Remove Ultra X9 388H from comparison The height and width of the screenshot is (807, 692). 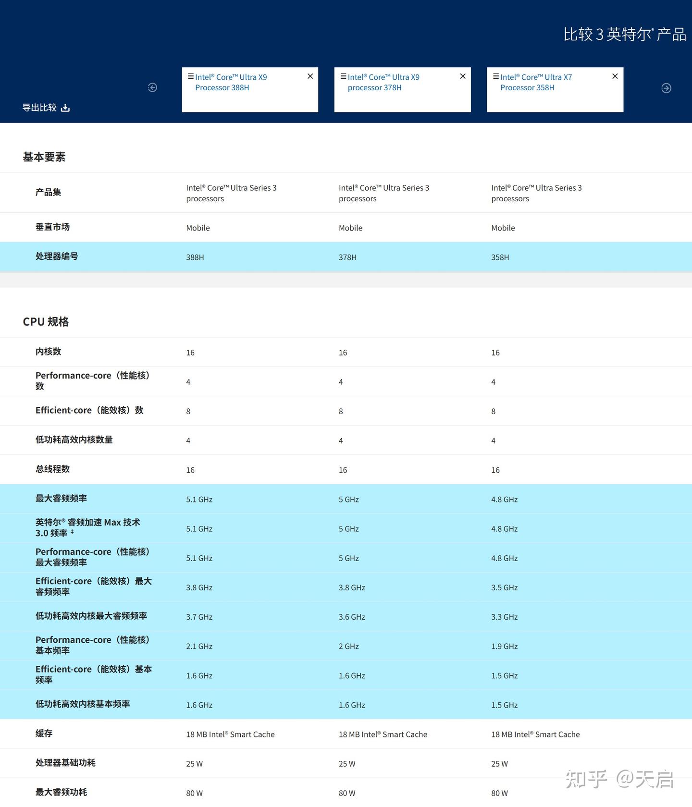click(310, 76)
